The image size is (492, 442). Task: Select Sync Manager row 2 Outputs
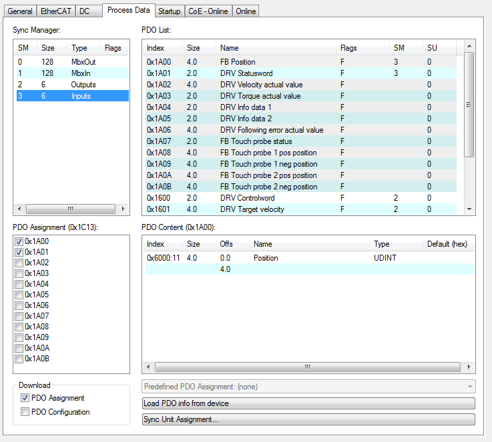click(x=73, y=85)
